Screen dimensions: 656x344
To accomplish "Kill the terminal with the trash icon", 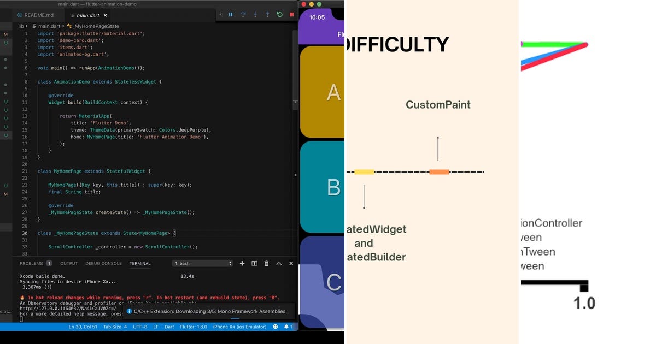I will click(x=266, y=263).
